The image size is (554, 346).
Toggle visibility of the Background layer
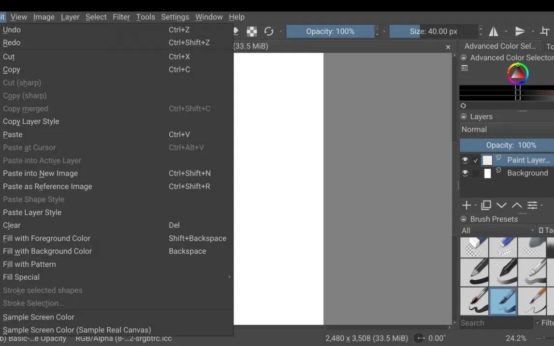point(465,173)
